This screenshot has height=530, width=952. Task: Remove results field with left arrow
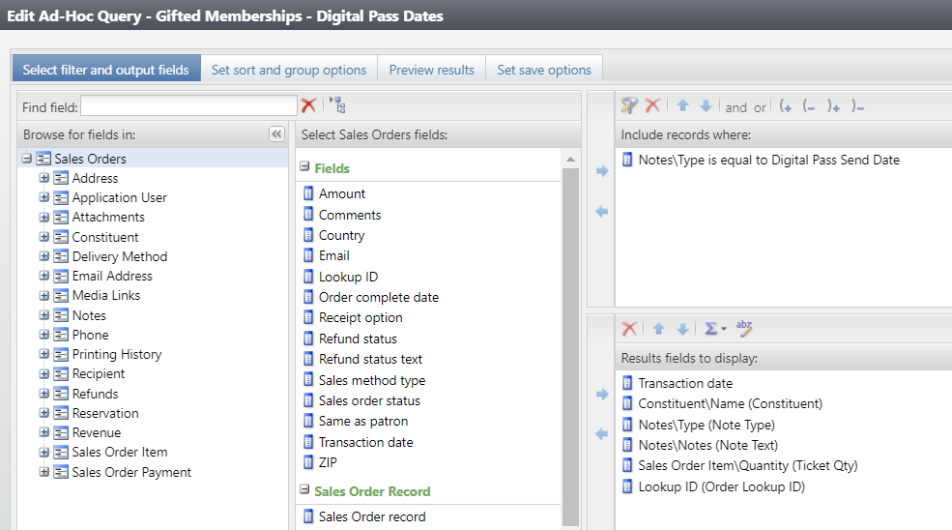click(602, 434)
